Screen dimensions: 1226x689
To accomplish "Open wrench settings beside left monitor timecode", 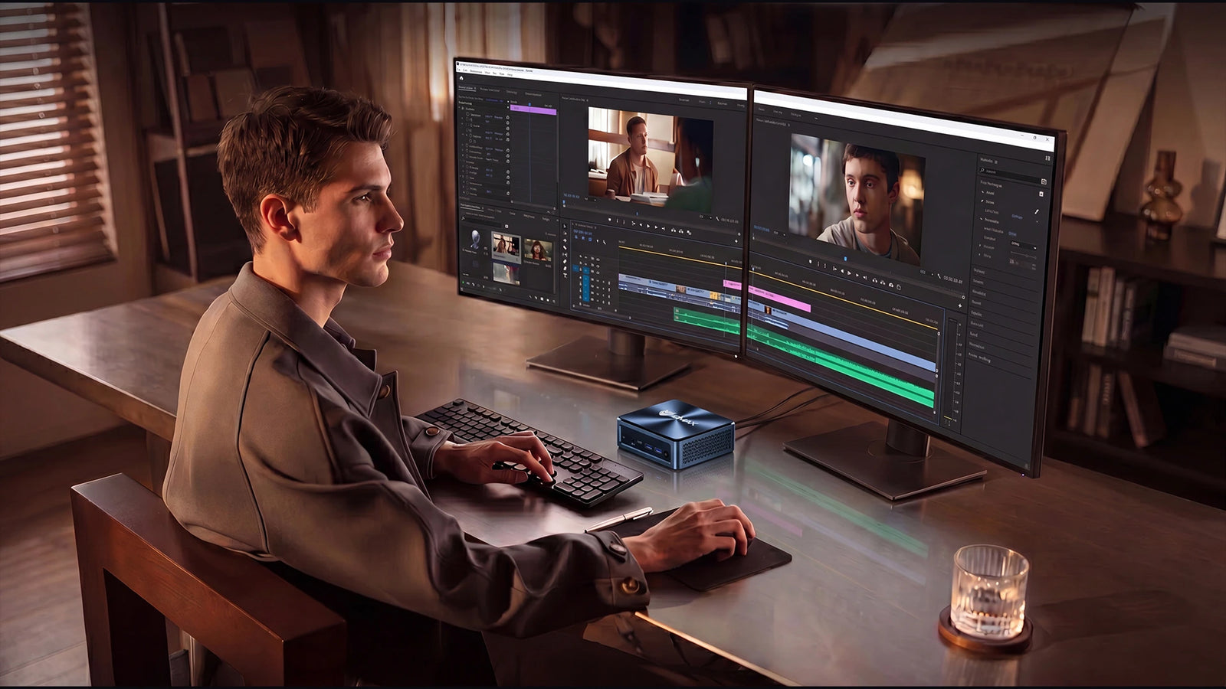I will coord(717,219).
